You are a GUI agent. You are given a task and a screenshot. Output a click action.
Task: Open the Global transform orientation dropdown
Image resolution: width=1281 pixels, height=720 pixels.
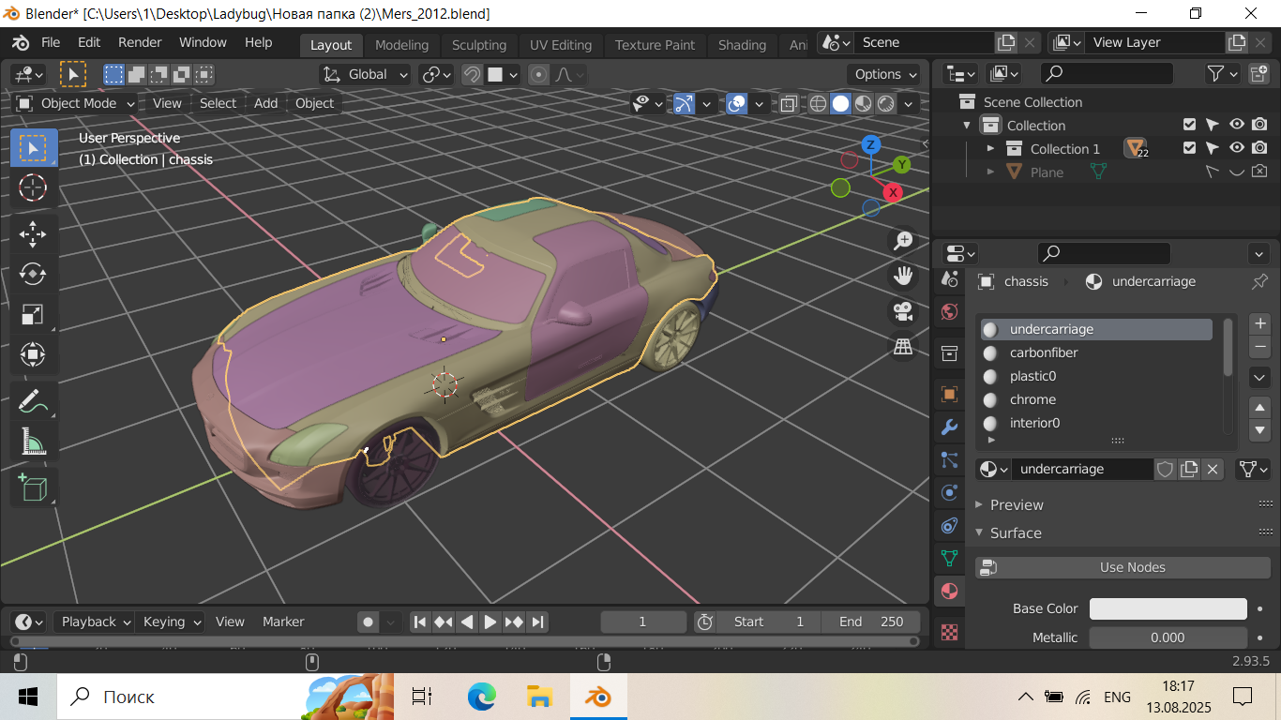tap(367, 74)
